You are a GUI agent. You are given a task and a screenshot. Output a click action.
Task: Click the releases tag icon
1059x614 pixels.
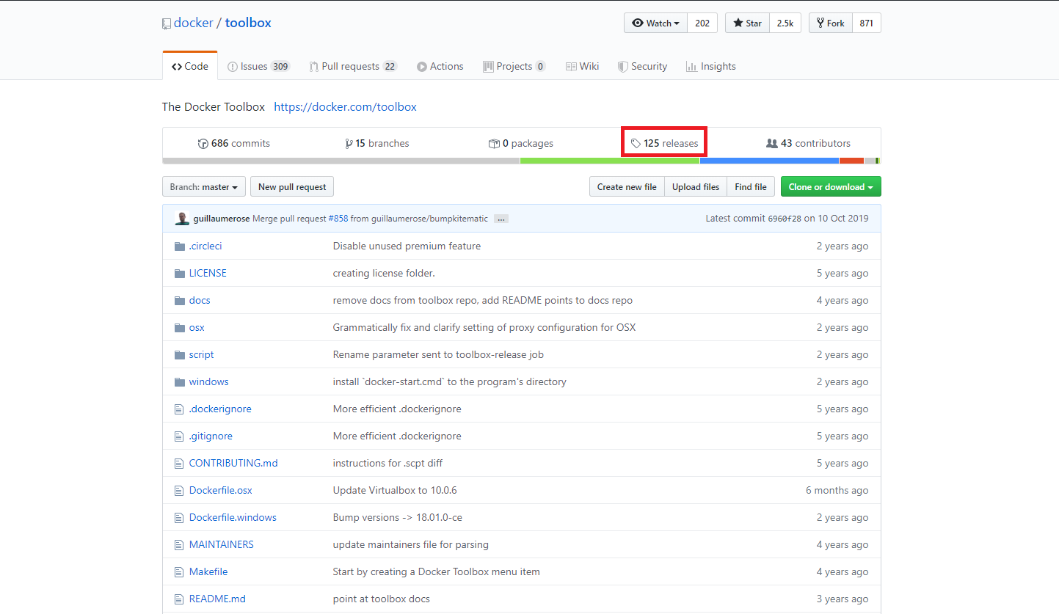click(x=636, y=144)
